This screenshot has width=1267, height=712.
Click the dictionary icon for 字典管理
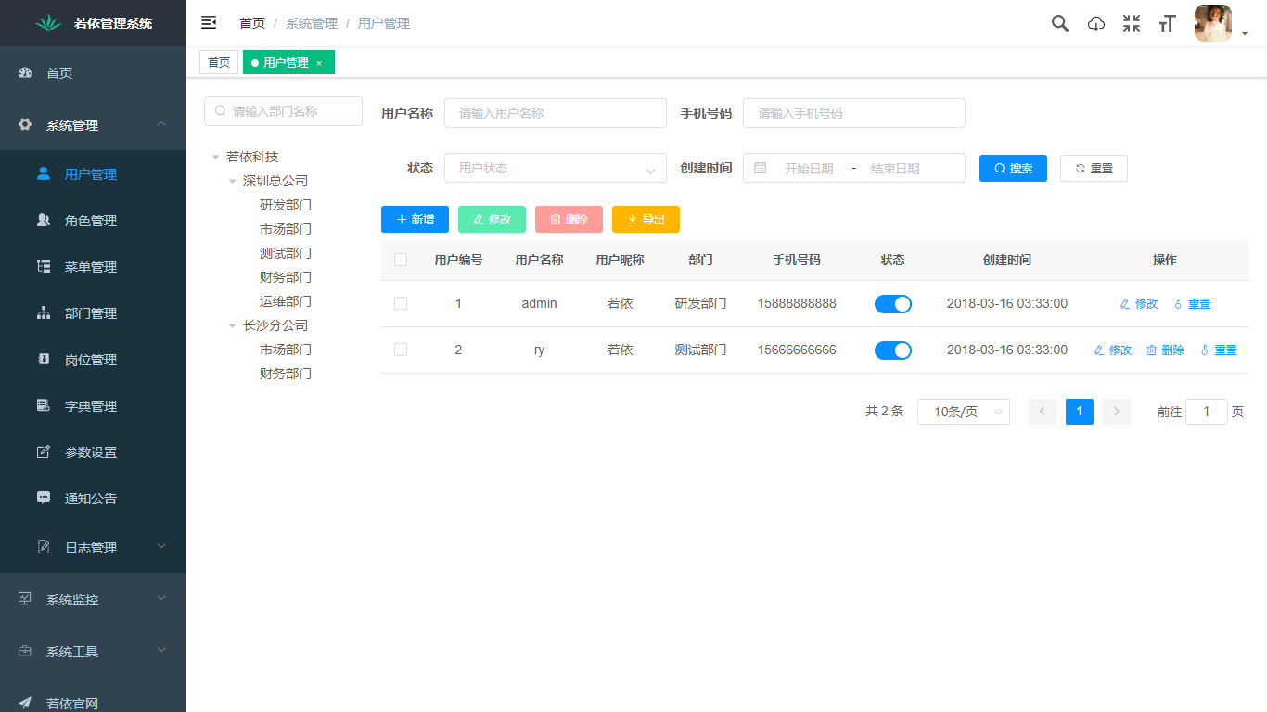[44, 405]
